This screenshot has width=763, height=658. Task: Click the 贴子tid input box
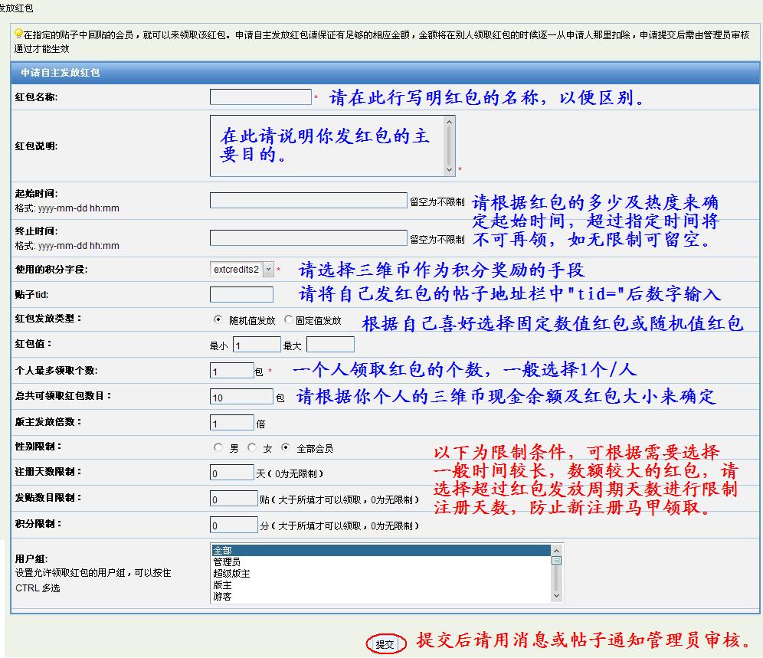click(x=241, y=294)
